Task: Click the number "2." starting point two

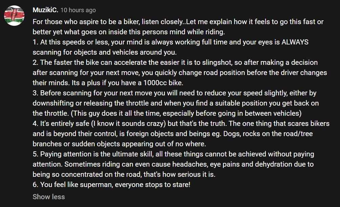Action: pyautogui.click(x=36, y=63)
